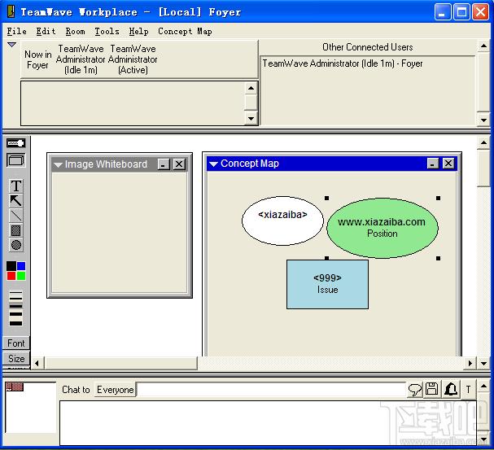Click the connected users list scroll down arrow
This screenshot has width=494, height=450.
click(x=483, y=120)
